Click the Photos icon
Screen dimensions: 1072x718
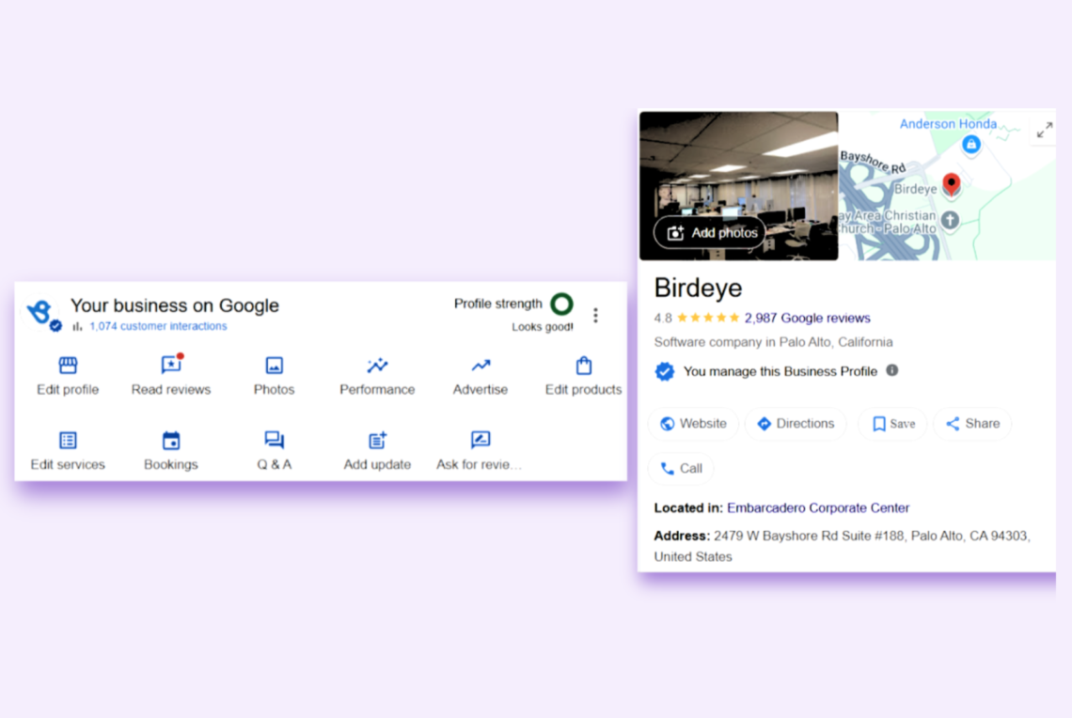tap(274, 365)
